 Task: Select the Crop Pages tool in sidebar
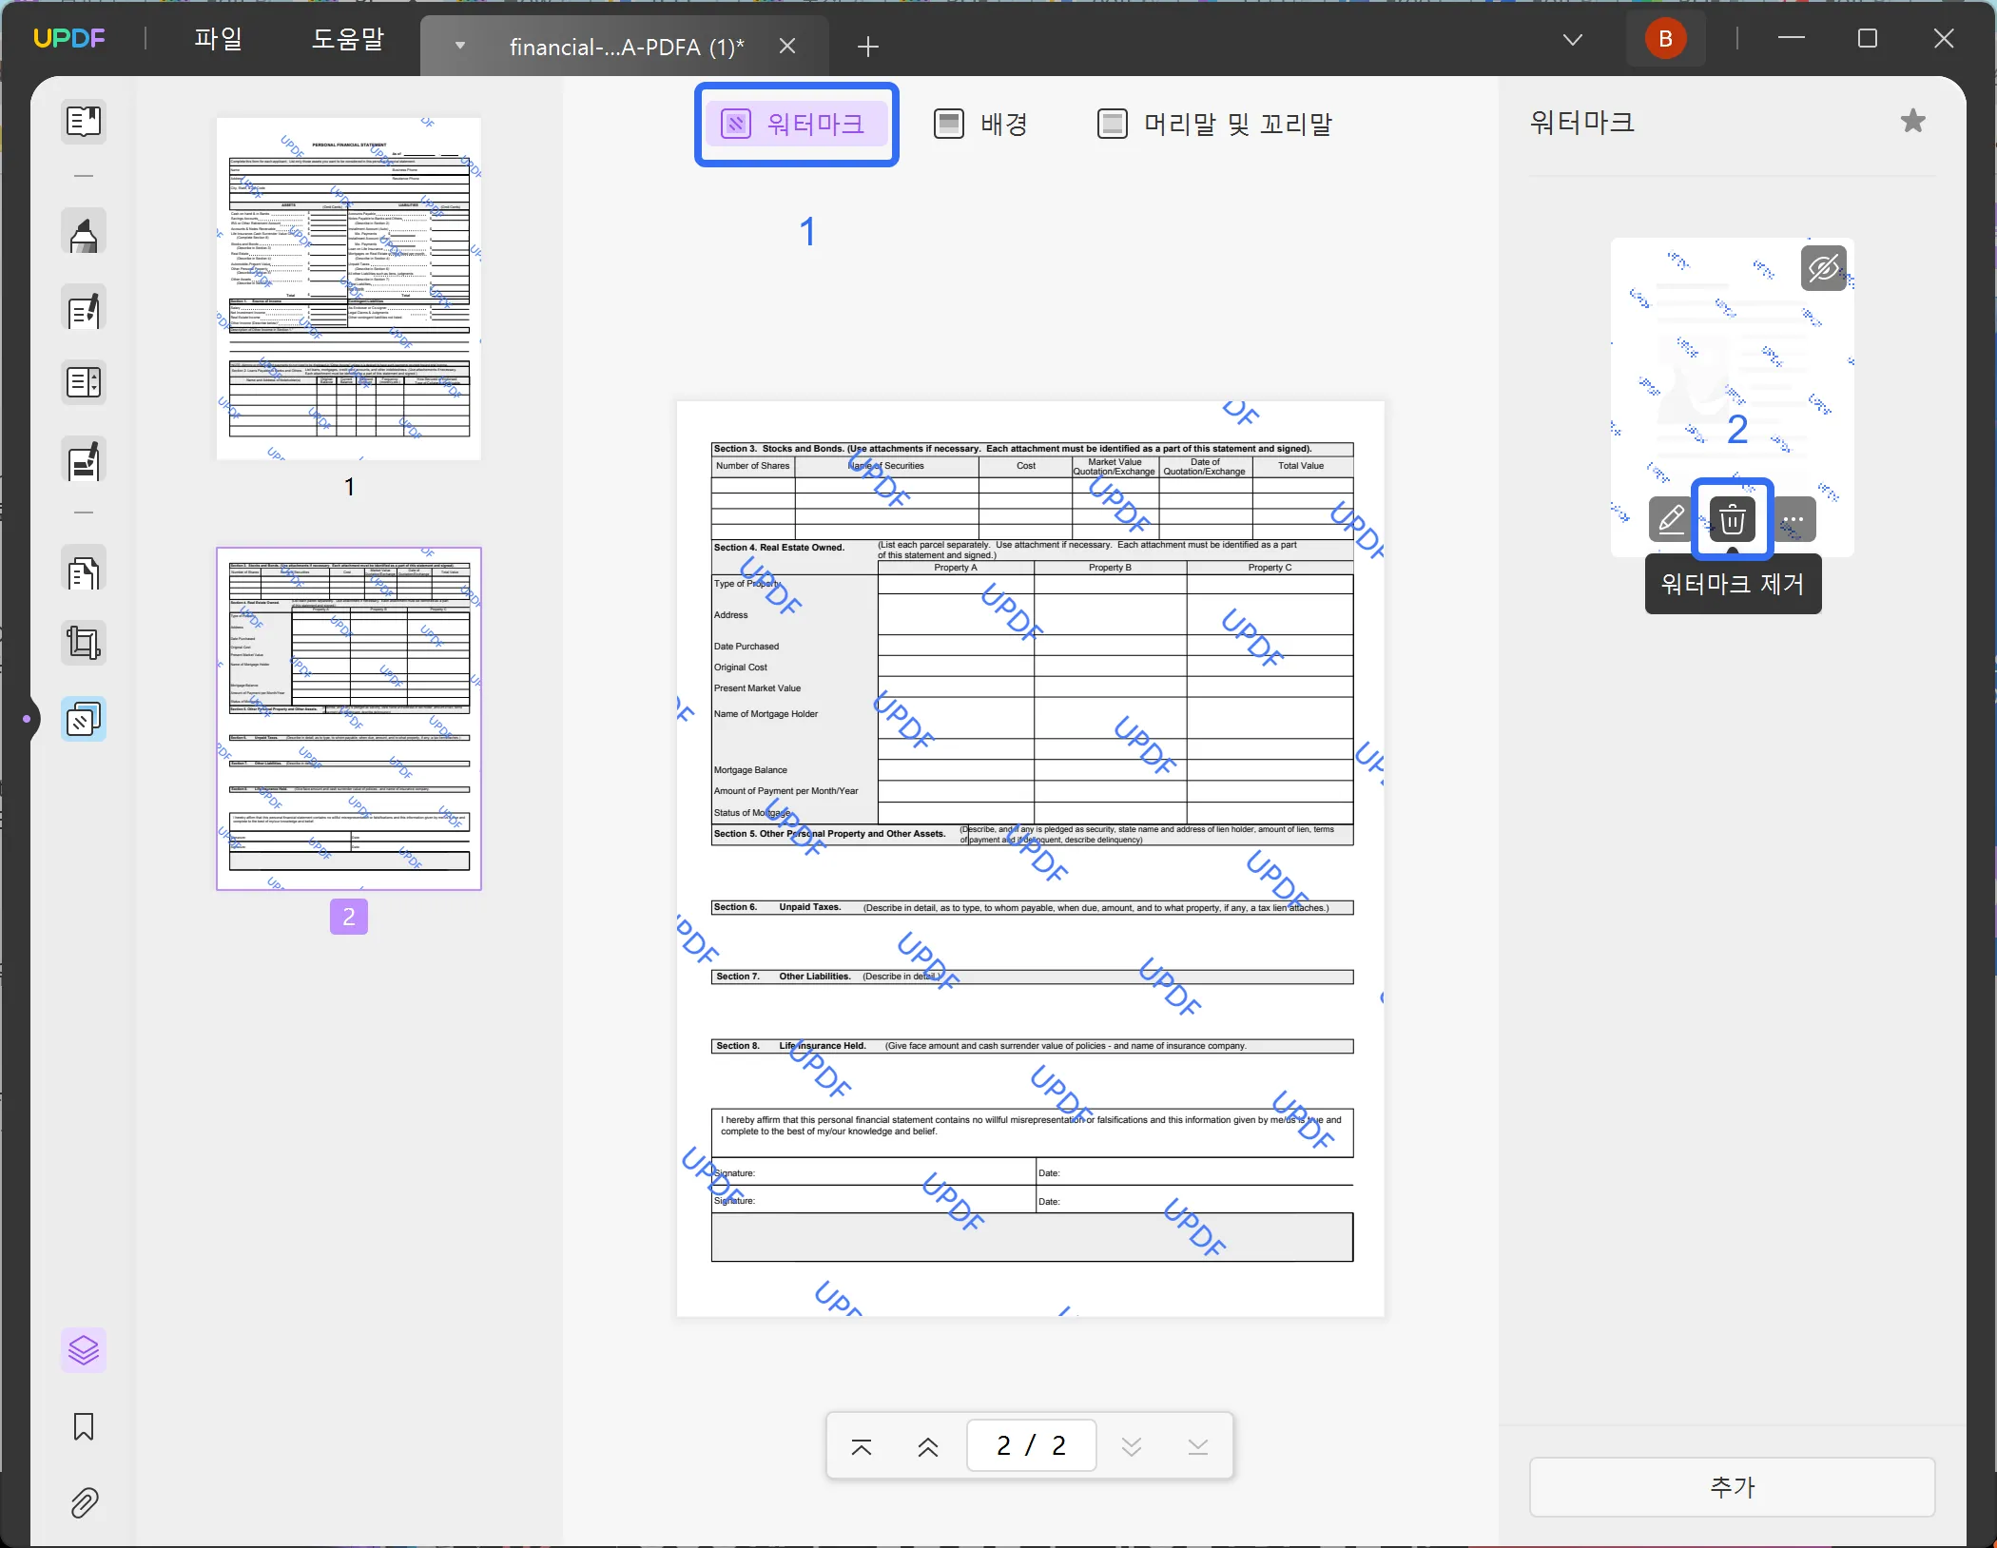tap(84, 643)
